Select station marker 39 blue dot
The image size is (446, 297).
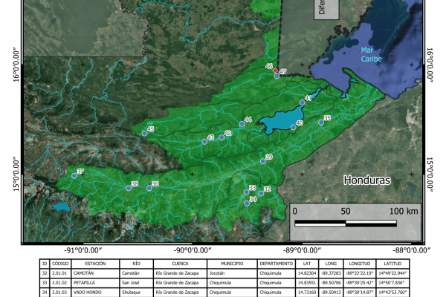tap(262, 160)
